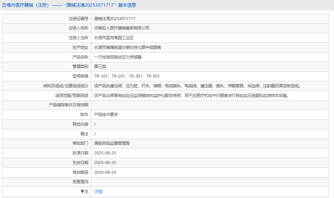Select production address 长垣市南蒲街道办事处纬七路中段路南
The image size is (334, 198).
pos(128,47)
